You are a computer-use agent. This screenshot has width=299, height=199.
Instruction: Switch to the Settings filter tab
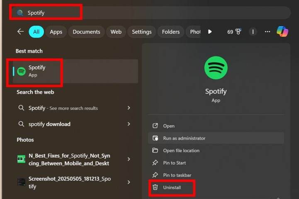point(141,32)
